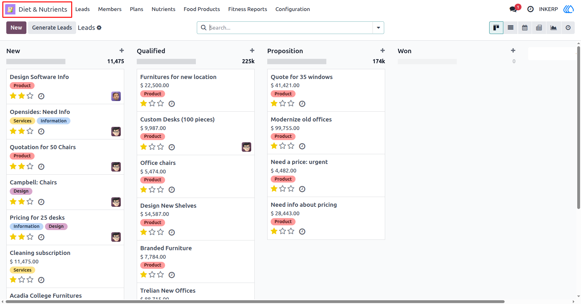581x304 pixels.
Task: Click the New button
Action: (x=16, y=28)
